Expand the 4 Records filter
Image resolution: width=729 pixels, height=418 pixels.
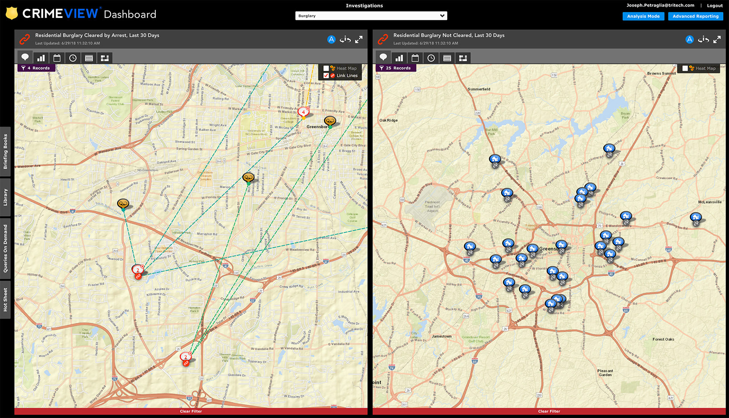pos(36,68)
